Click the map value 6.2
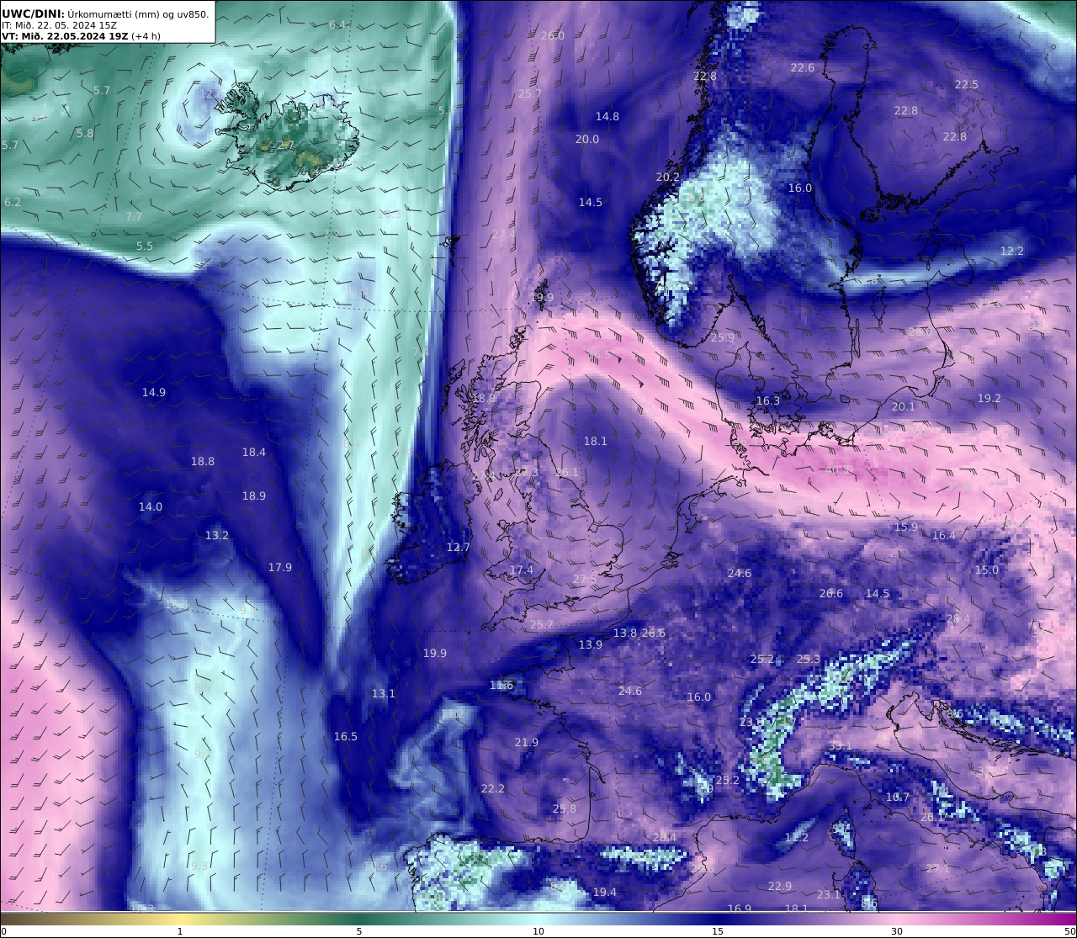The width and height of the screenshot is (1077, 938). (13, 202)
